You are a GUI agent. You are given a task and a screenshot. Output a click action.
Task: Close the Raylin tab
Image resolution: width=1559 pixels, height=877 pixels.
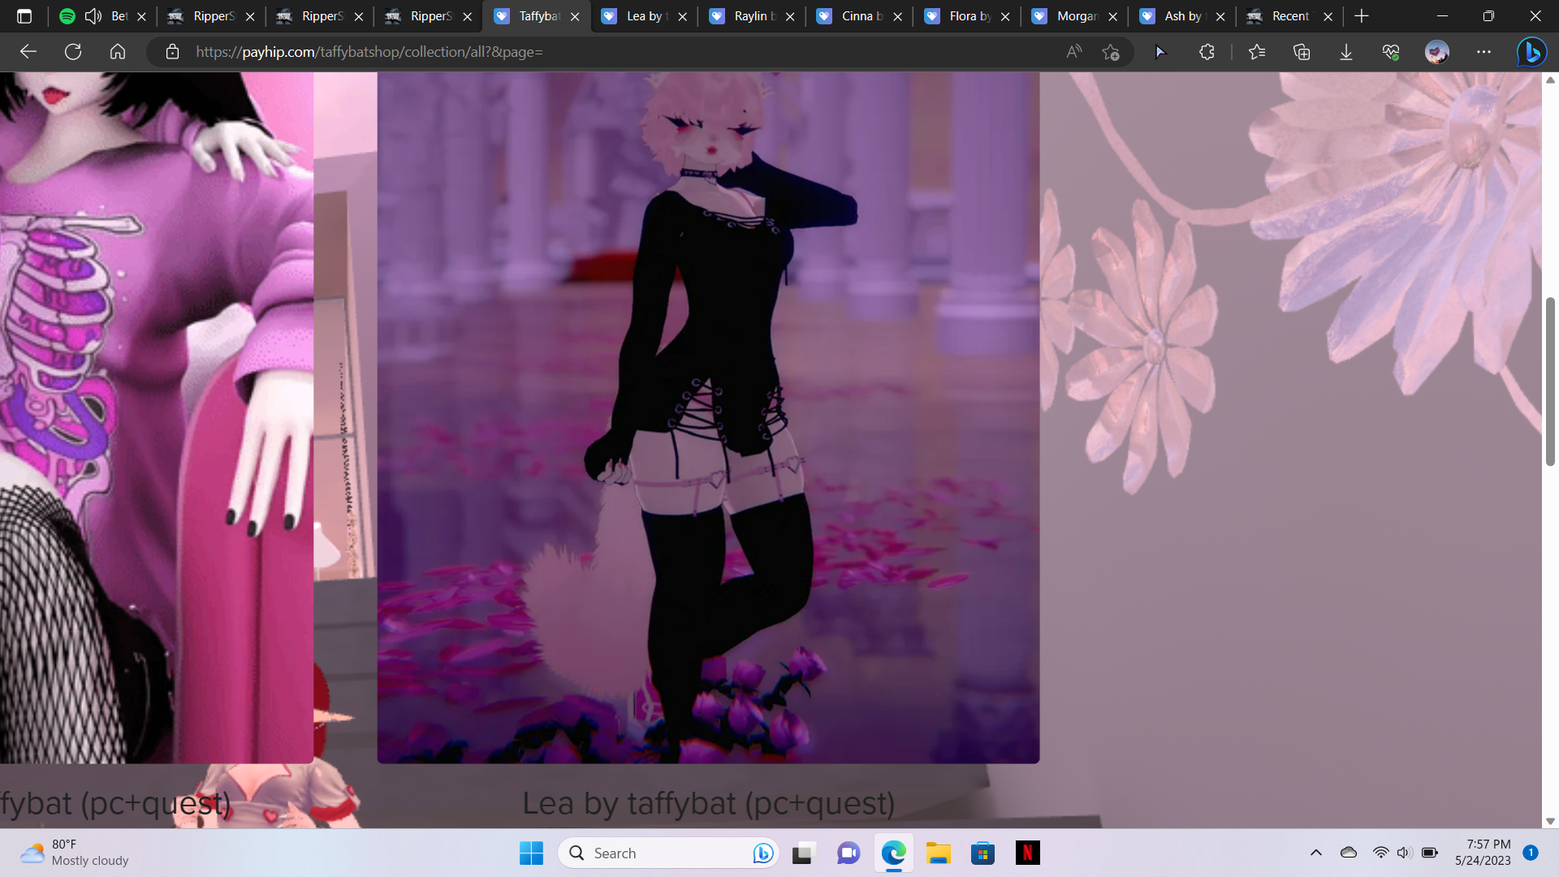790,16
